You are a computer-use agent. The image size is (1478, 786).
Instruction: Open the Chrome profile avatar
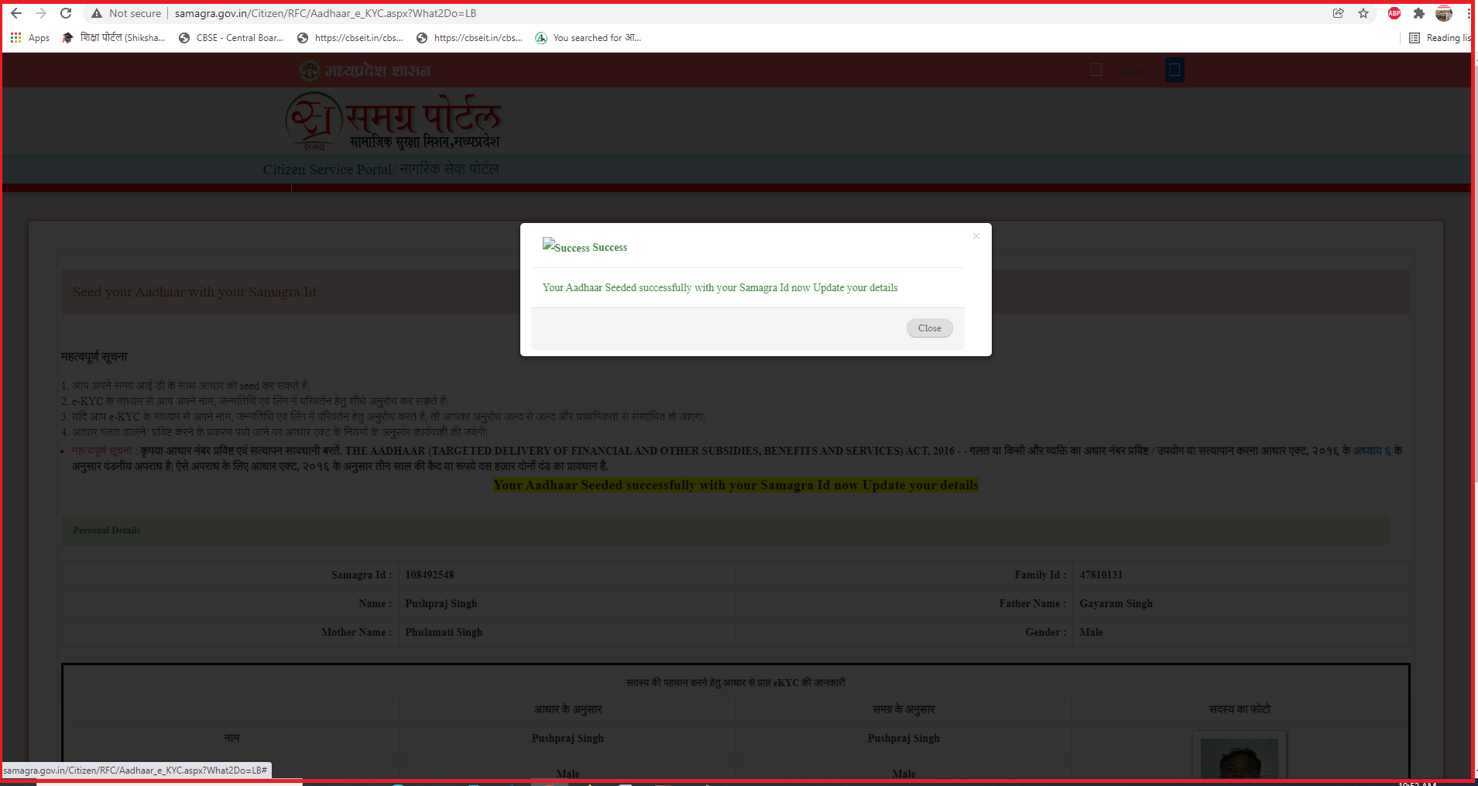[x=1444, y=13]
